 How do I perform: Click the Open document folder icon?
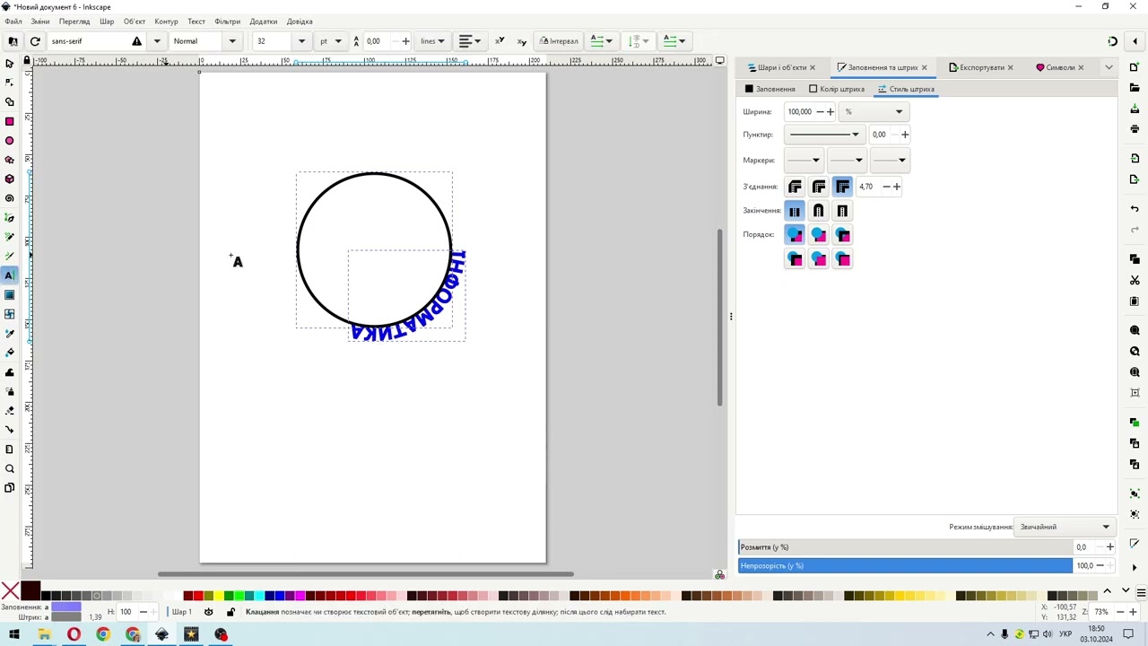(x=1135, y=87)
